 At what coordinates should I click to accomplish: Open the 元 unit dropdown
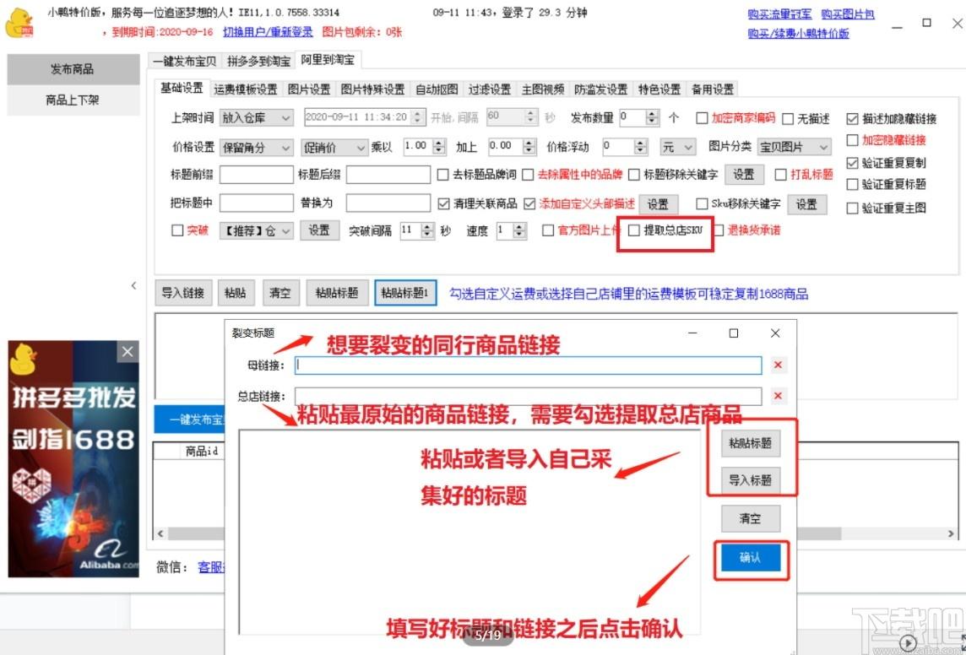(678, 147)
